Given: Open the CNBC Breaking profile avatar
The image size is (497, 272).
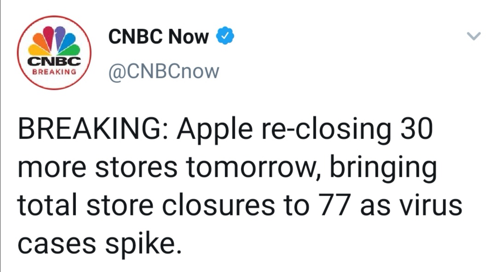Looking at the screenshot, I should pyautogui.click(x=54, y=52).
